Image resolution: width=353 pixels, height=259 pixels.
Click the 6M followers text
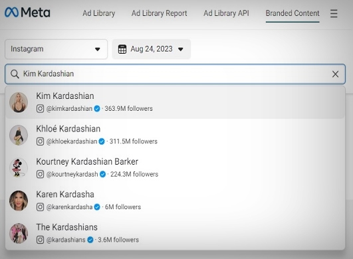[x=123, y=207]
